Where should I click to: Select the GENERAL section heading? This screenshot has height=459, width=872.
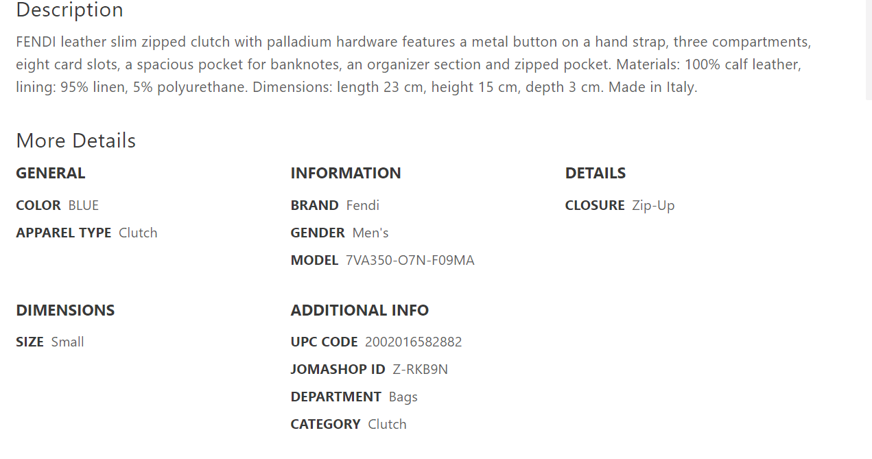[51, 173]
